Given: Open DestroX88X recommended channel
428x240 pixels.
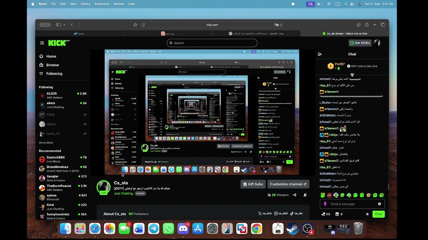Looking at the screenshot, I should click(x=63, y=159).
